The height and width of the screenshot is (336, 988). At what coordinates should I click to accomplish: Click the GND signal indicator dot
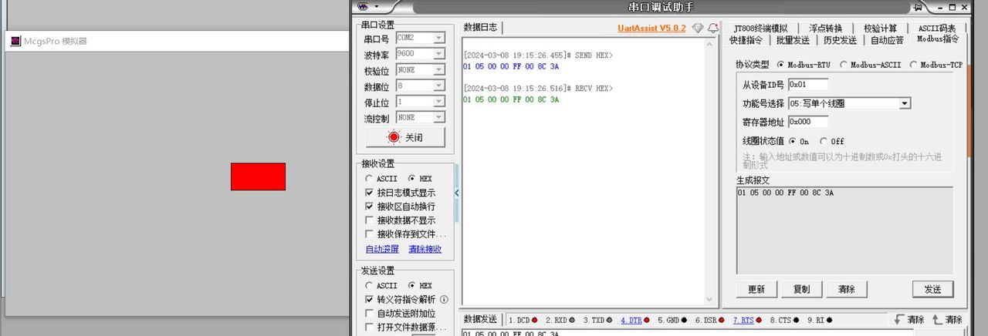click(x=684, y=320)
